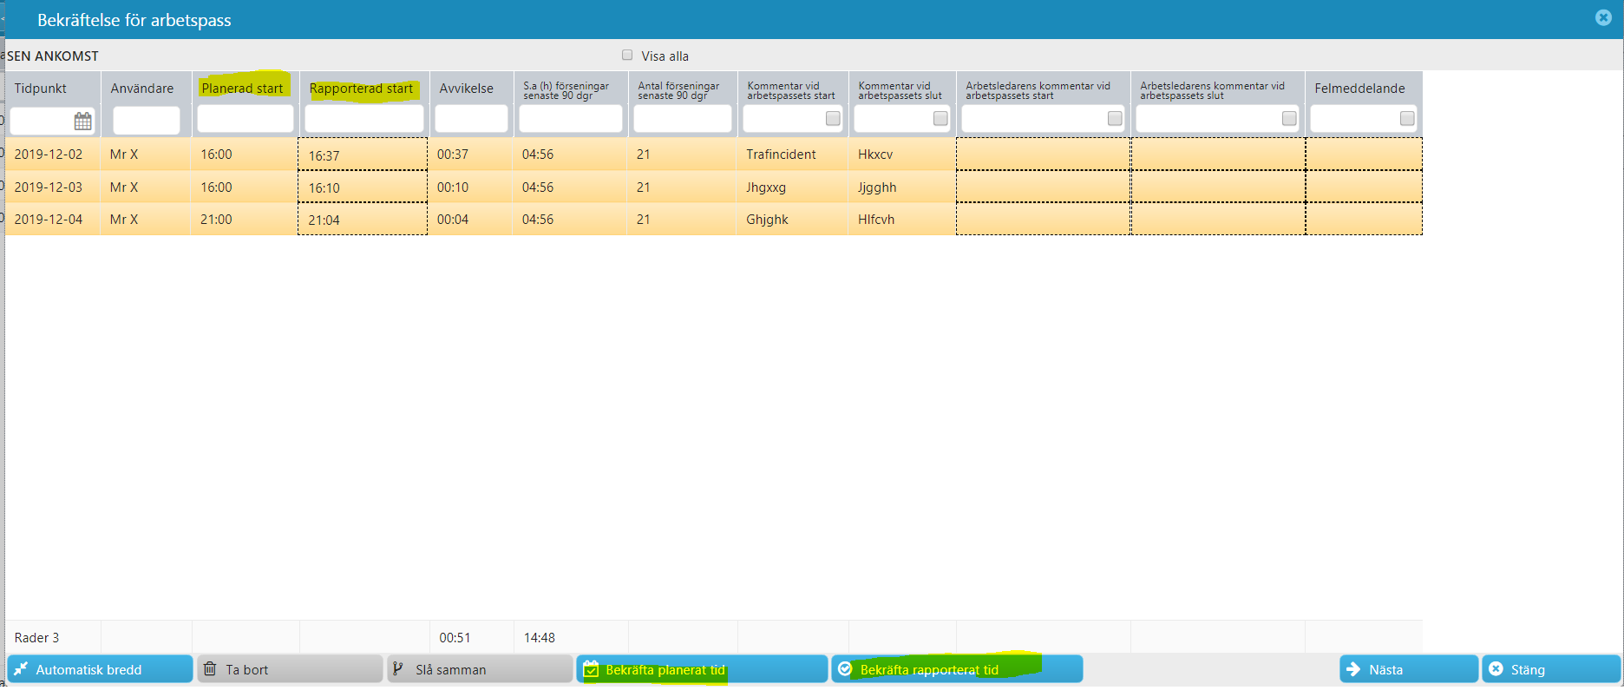1624x697 pixels.
Task: Toggle the Kommentar vid arbetspassets start filter checkbox
Action: (x=833, y=118)
